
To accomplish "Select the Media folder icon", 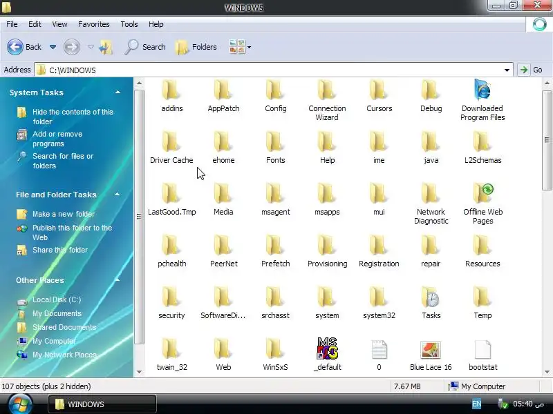I will pos(223,194).
